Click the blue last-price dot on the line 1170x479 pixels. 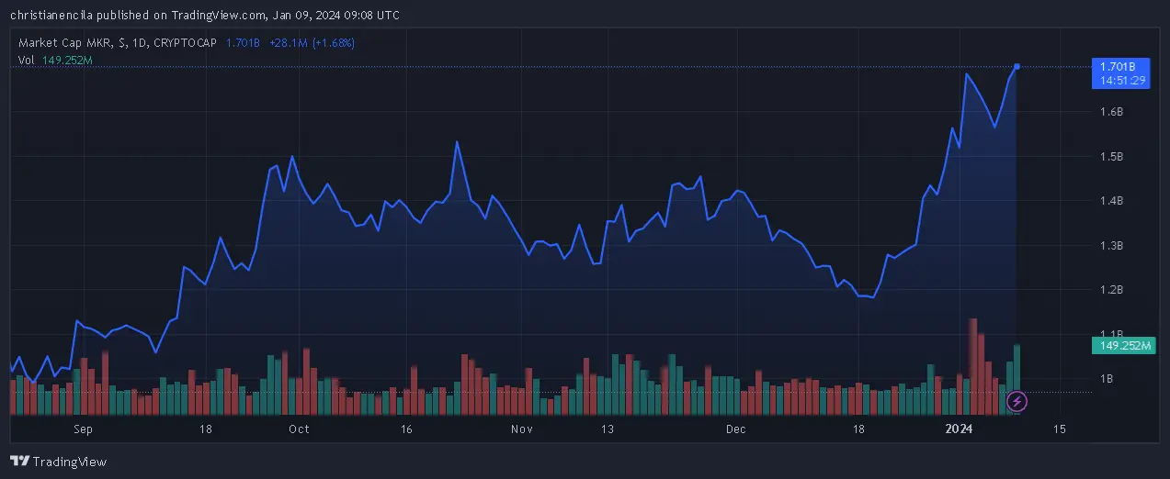click(x=1017, y=66)
